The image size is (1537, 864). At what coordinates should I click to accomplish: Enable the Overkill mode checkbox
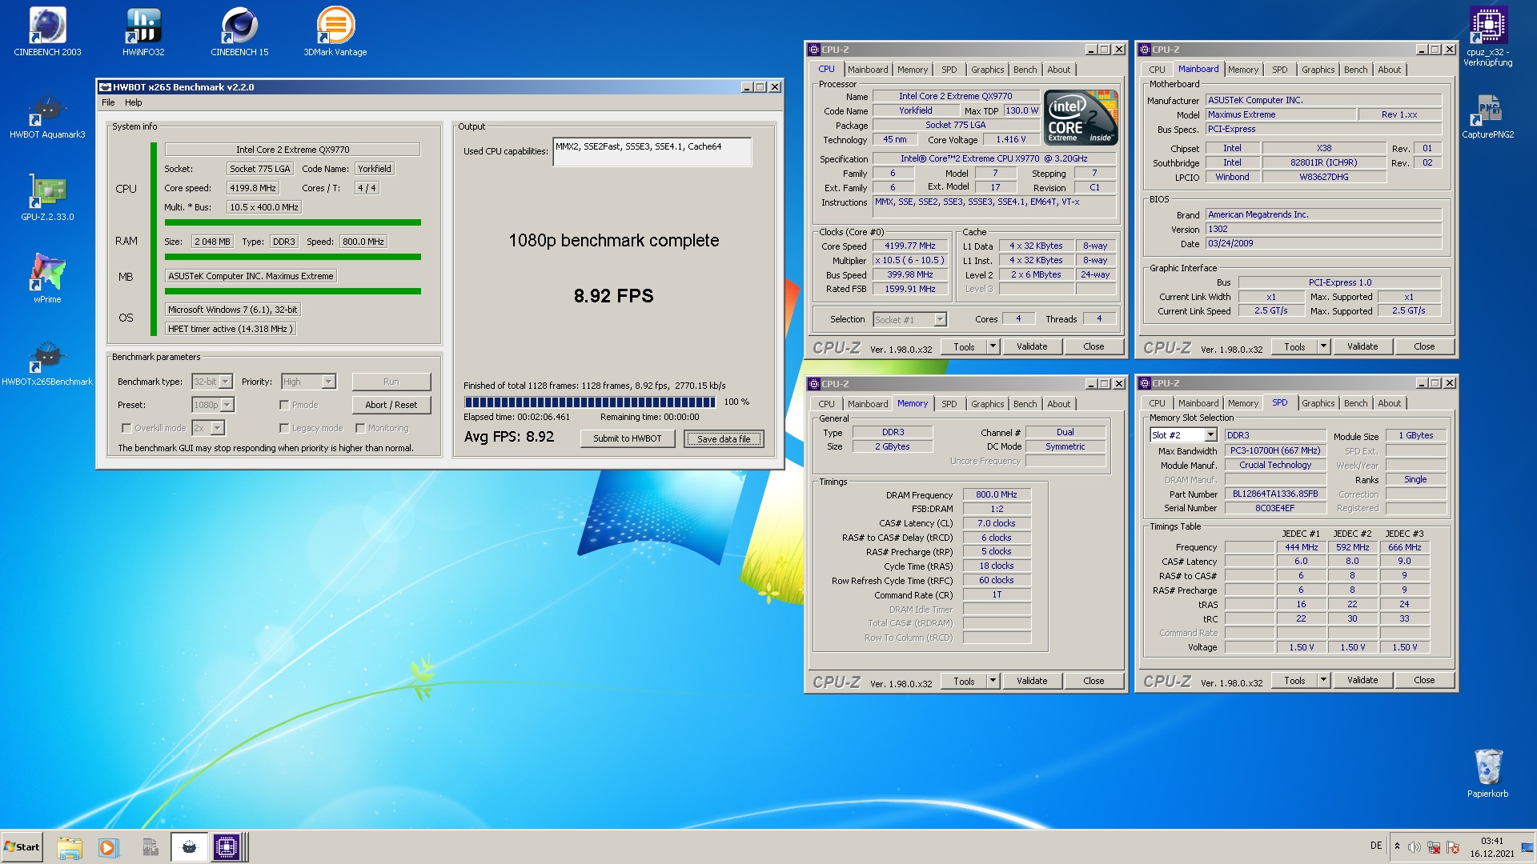[x=126, y=428]
